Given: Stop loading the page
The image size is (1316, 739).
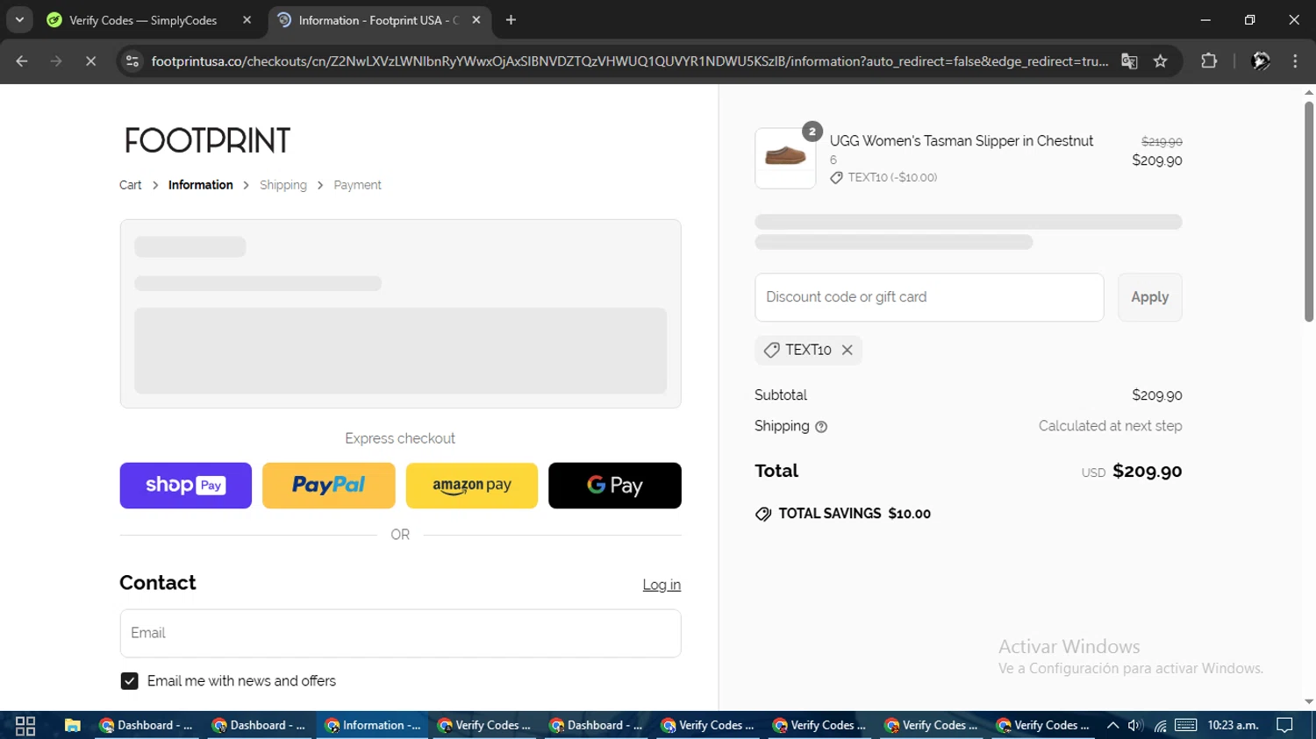Looking at the screenshot, I should [90, 61].
